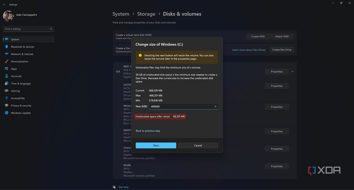Cancel the resize dialog
354x190 pixels.
[198, 145]
